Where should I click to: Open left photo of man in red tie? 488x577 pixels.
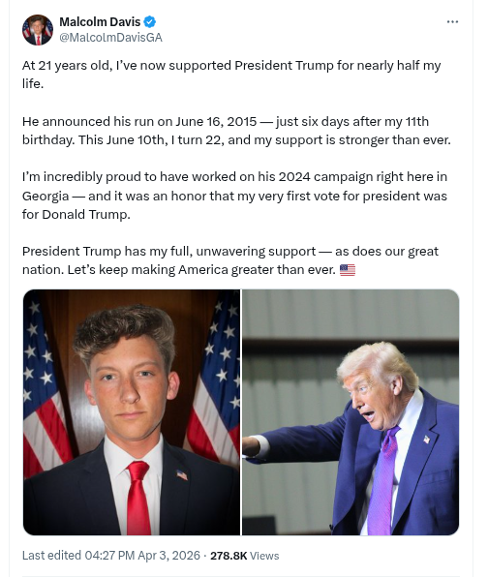coord(132,412)
